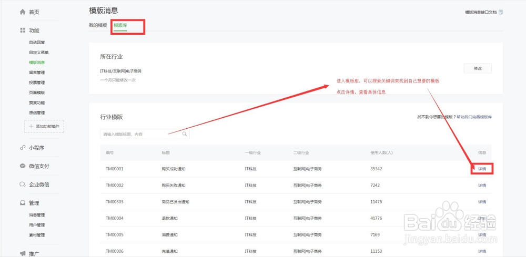Click the 小程序 link icon
The image size is (526, 257).
(x=23, y=148)
